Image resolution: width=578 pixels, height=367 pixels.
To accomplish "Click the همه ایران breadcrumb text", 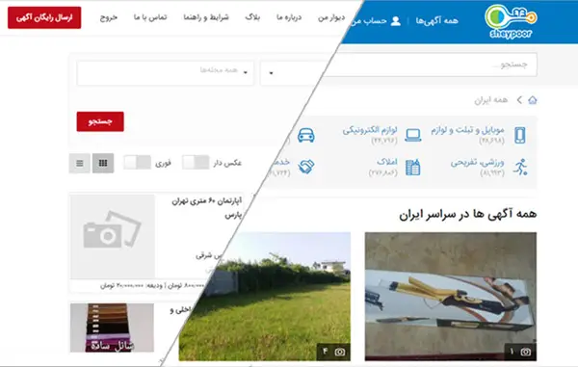I will coord(490,100).
